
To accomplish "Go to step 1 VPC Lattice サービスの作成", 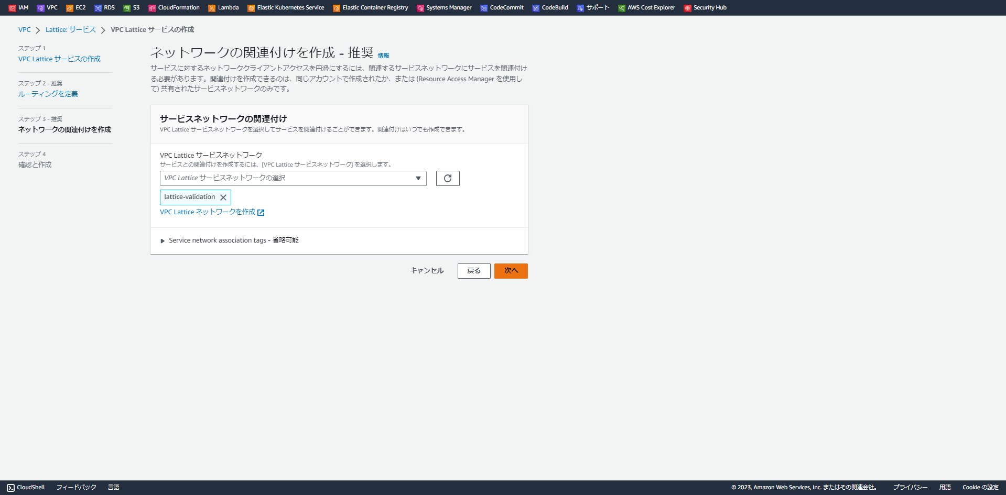I will click(59, 59).
